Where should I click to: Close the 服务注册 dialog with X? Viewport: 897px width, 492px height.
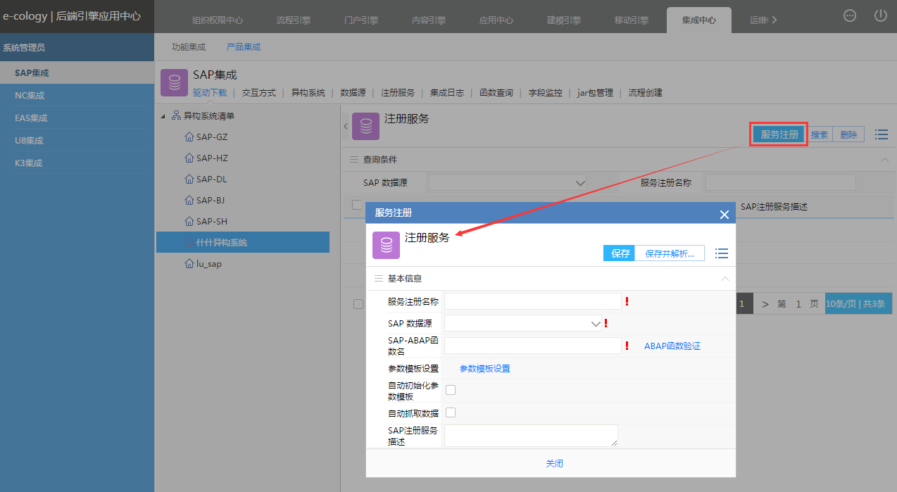click(x=724, y=215)
